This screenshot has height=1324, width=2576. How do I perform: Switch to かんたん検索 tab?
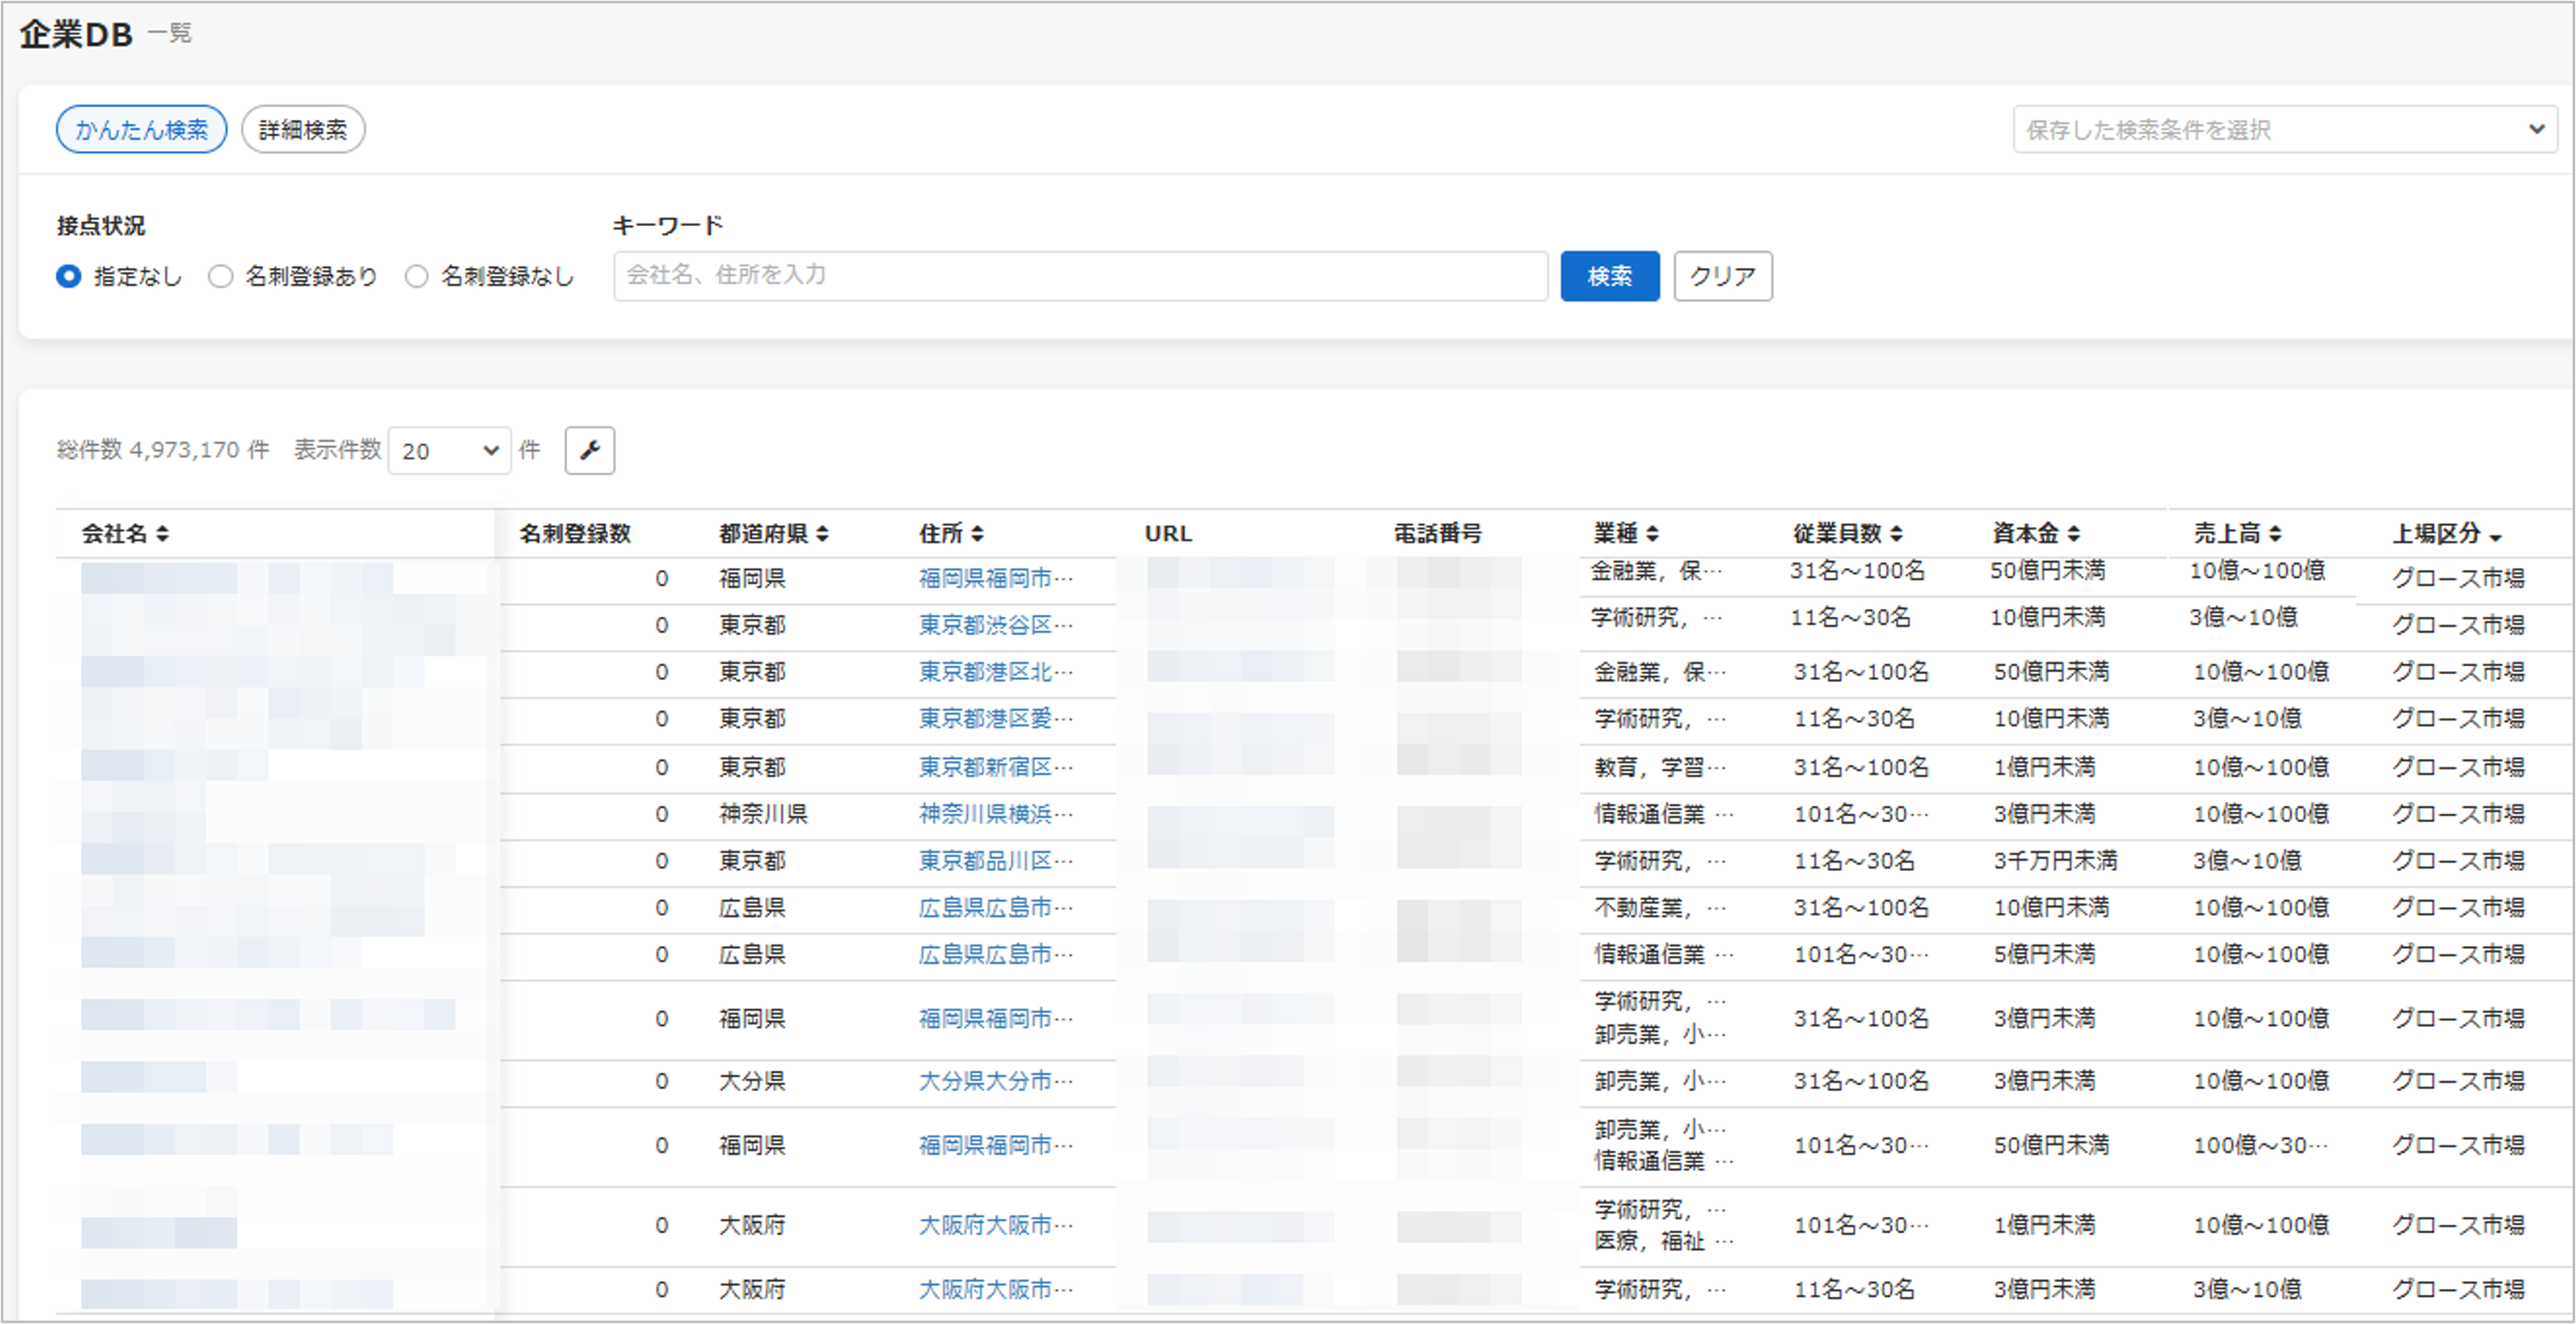[x=141, y=130]
